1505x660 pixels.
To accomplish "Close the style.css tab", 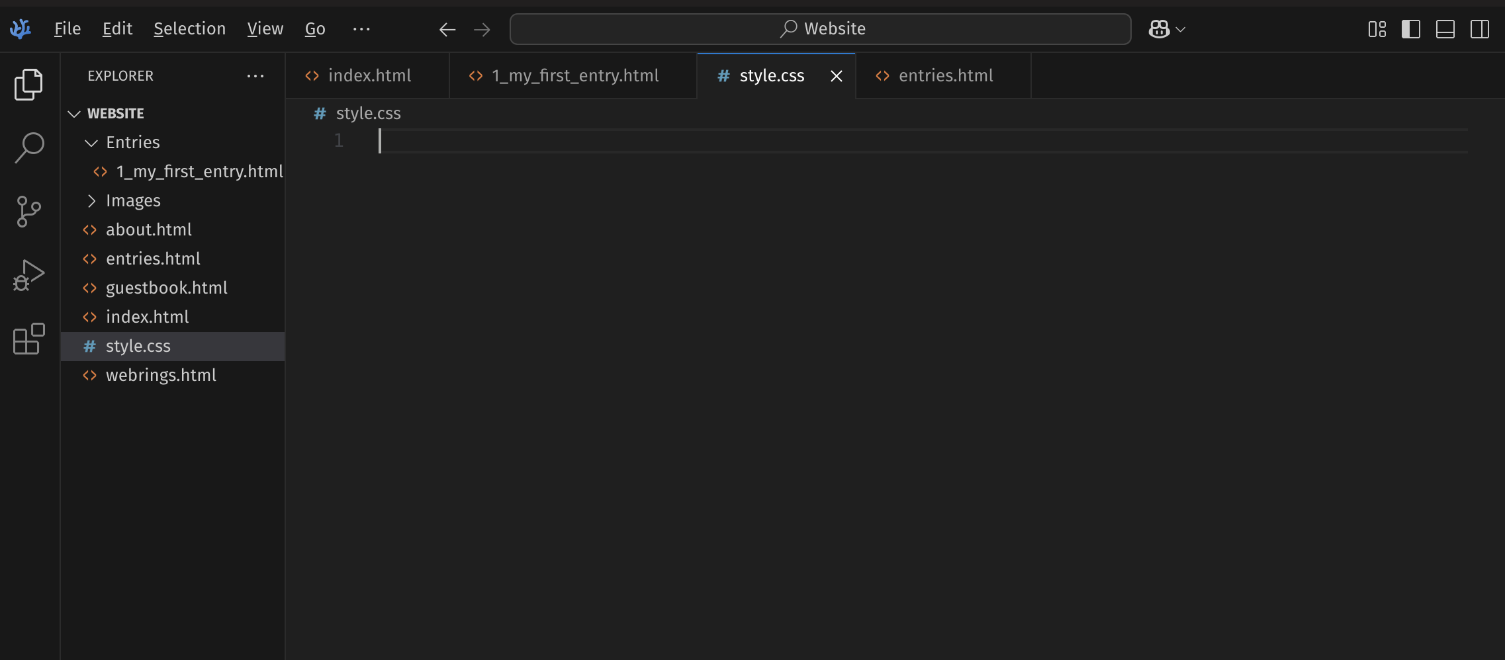I will (x=837, y=76).
